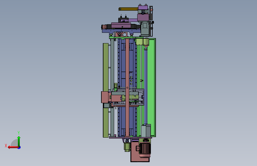Select the gray box above the motor
The height and width of the screenshot is (166, 257).
pyautogui.click(x=146, y=131)
